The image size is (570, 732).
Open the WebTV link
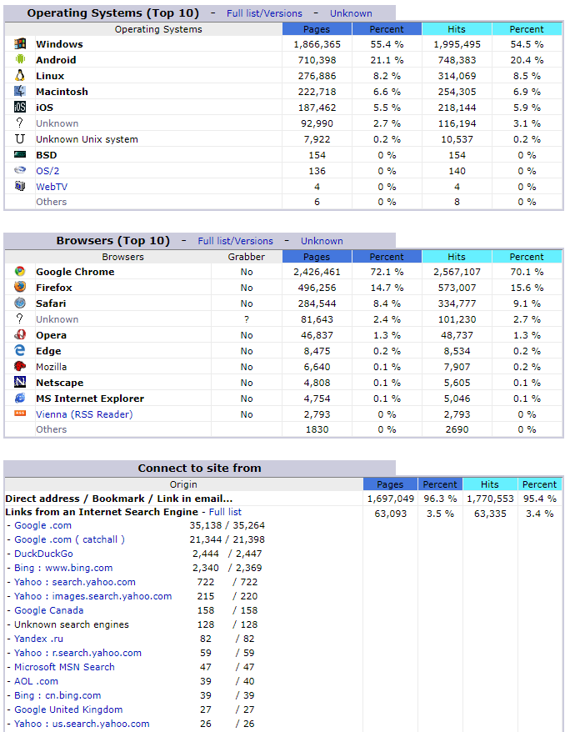coord(52,187)
